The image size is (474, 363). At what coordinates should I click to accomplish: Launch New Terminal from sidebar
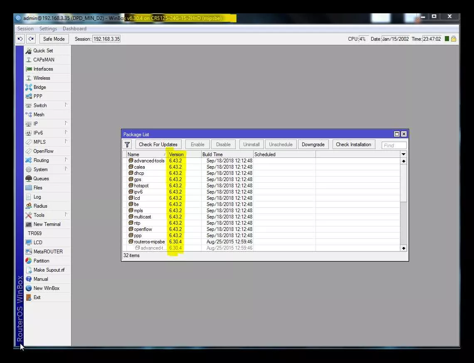tap(47, 224)
